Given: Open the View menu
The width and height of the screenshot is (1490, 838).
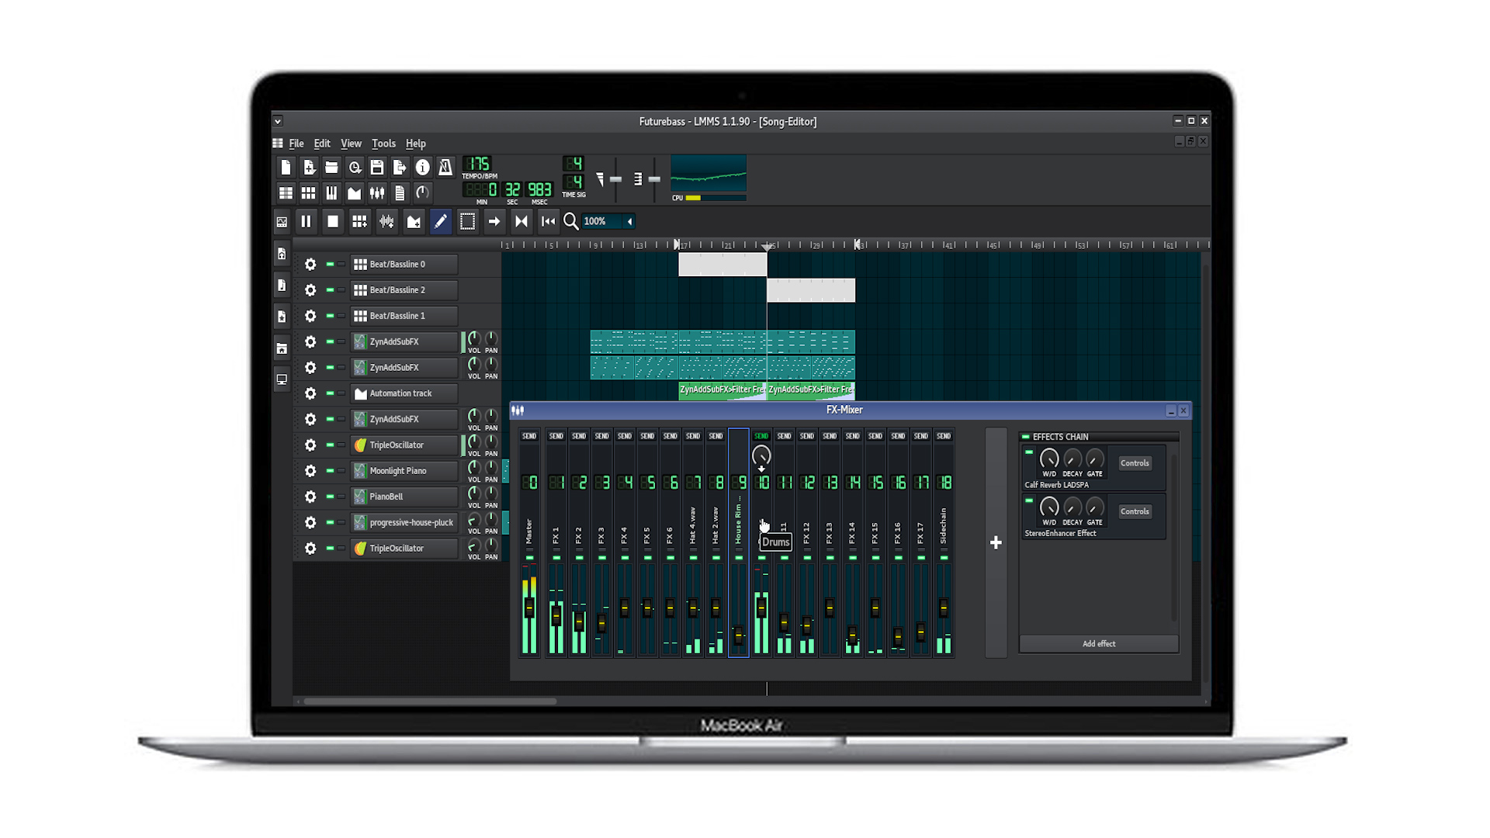Looking at the screenshot, I should (351, 144).
